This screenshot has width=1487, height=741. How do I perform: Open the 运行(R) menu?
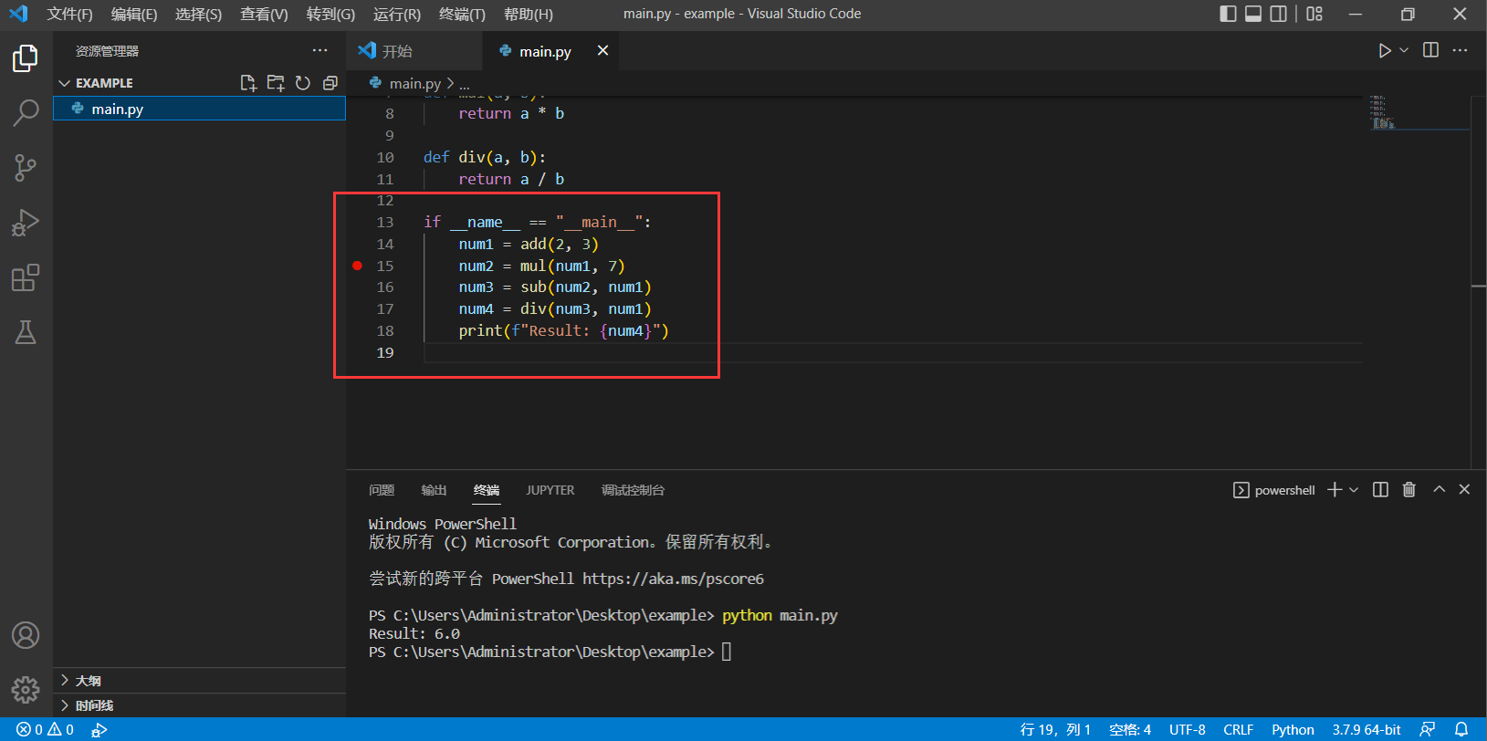tap(397, 14)
